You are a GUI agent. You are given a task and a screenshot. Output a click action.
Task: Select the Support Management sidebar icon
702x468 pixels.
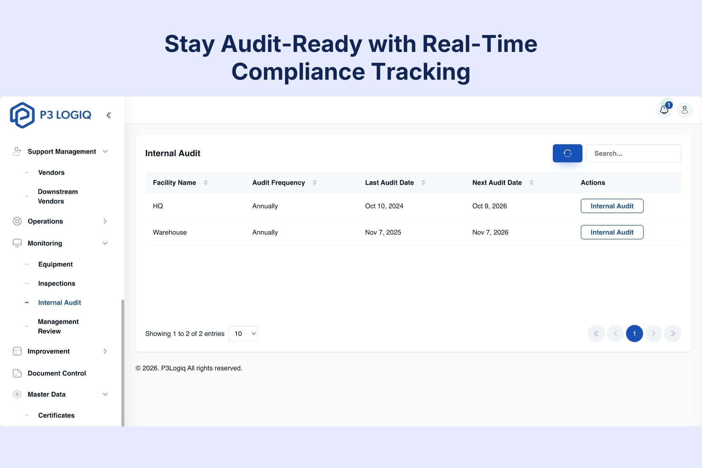(17, 151)
